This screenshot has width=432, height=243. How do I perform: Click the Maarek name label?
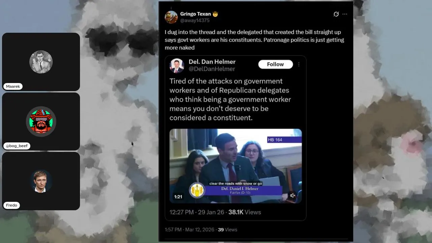pos(13,86)
